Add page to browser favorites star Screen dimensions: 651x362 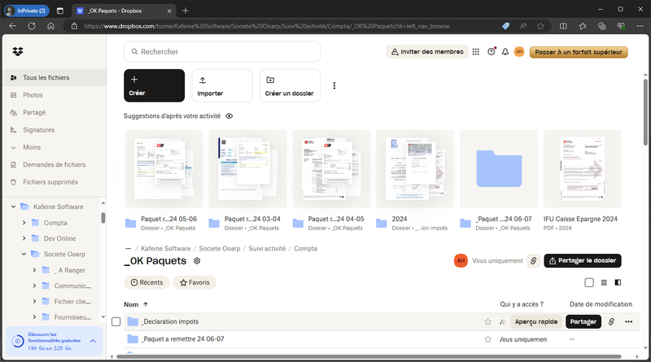point(540,26)
